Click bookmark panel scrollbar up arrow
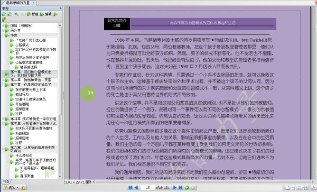Image resolution: width=317 pixels, height=192 pixels. [x=60, y=25]
